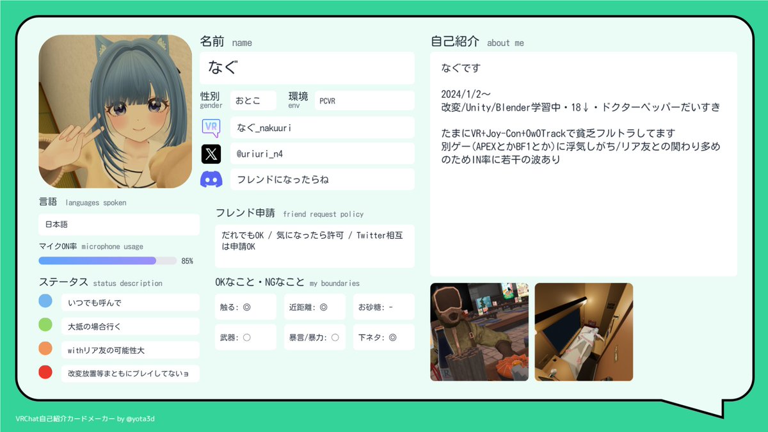Click the status 大抵の場合行く

pos(131,326)
